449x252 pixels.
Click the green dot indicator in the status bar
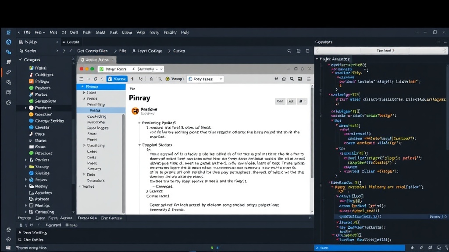pyautogui.click(x=212, y=248)
